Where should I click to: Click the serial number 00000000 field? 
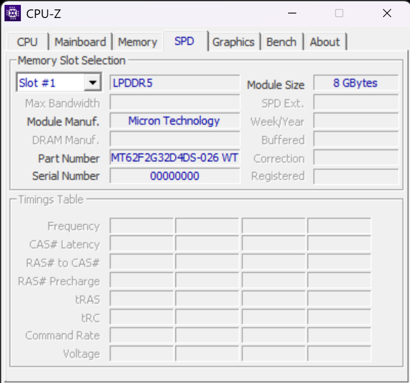click(x=175, y=176)
